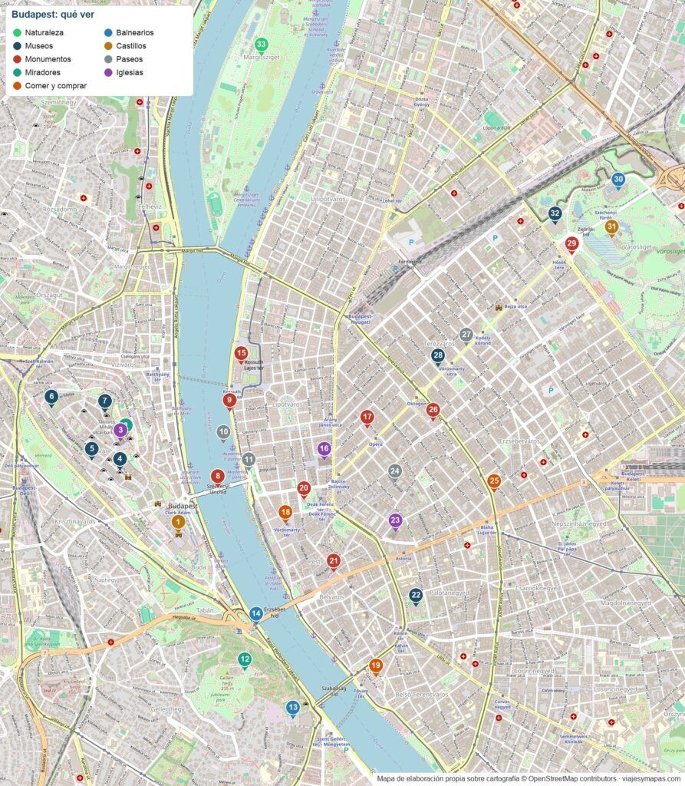
Task: Click the Budapest-Nyugati station label
Action: coord(361,319)
